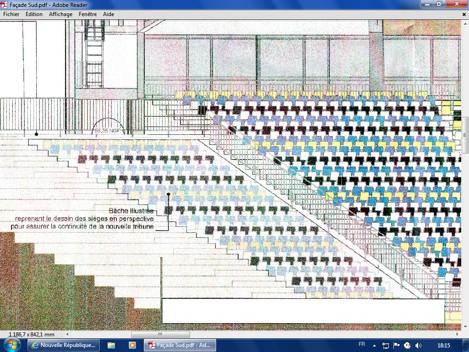This screenshot has width=469, height=352.
Task: Close the document with the menu bar X
Action: coord(464,15)
